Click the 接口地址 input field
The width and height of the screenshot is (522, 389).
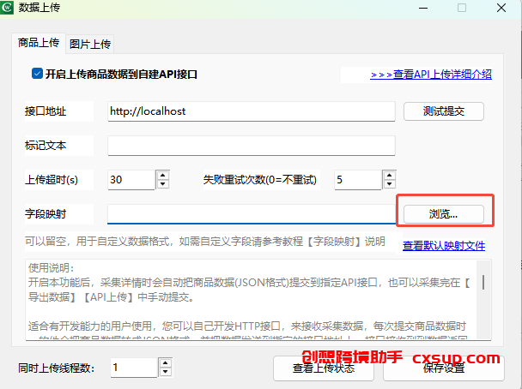tap(251, 111)
